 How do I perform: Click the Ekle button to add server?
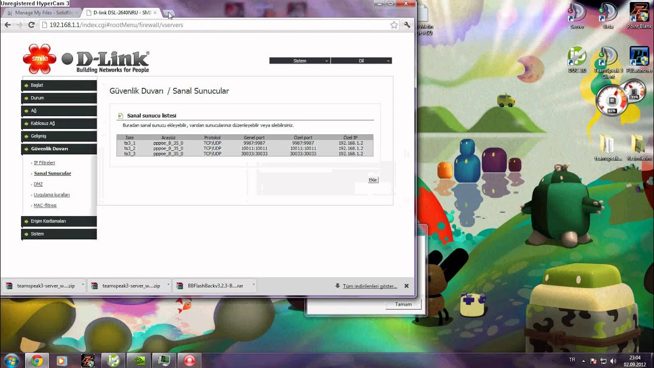[373, 180]
